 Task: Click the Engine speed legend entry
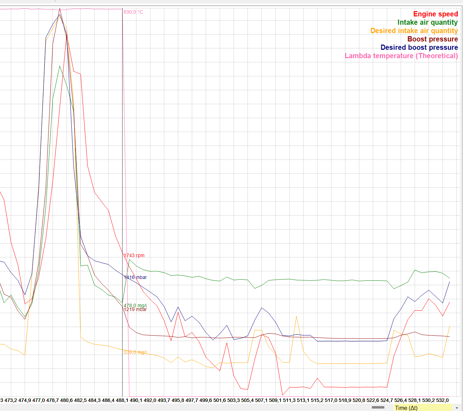tap(435, 14)
